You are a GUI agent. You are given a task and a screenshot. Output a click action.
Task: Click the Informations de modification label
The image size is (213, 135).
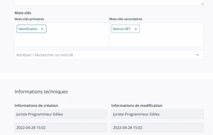coord(137,106)
